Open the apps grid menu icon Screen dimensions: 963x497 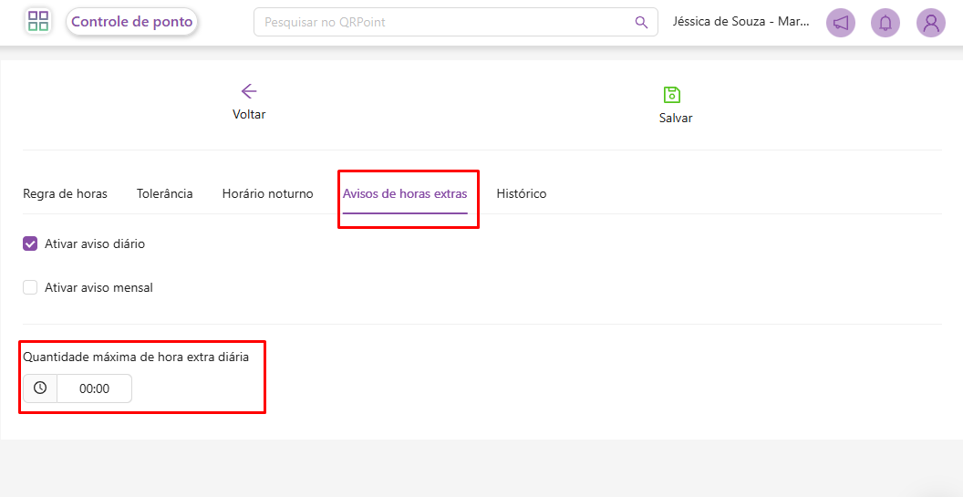tap(38, 22)
